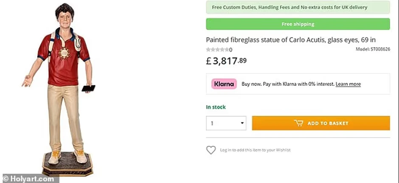Click the pink Klarna logo

[224, 84]
